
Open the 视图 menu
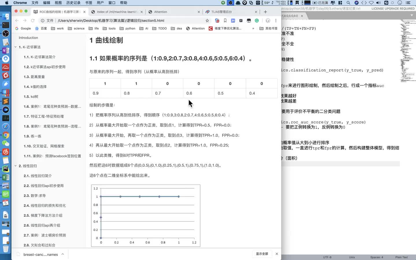(x=58, y=3)
